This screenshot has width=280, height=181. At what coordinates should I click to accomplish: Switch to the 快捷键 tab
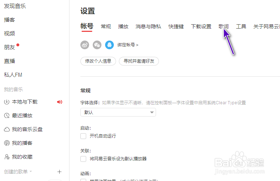pos(176,26)
